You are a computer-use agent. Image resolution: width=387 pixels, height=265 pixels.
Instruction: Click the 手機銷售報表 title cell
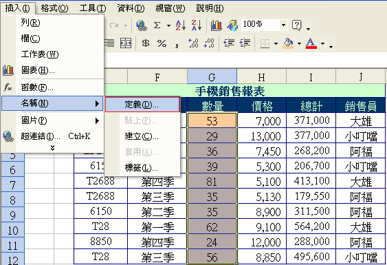230,91
